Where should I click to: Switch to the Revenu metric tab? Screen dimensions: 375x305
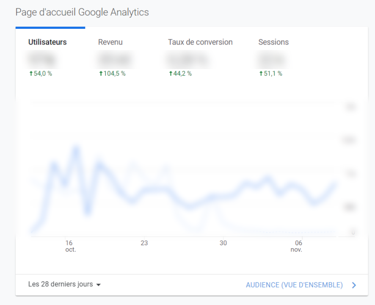pyautogui.click(x=110, y=42)
